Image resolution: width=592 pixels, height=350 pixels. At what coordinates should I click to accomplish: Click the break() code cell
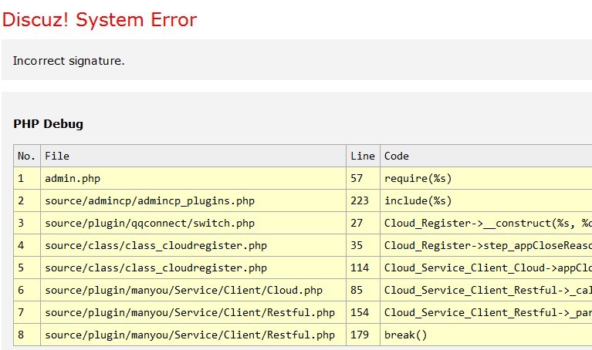(405, 335)
